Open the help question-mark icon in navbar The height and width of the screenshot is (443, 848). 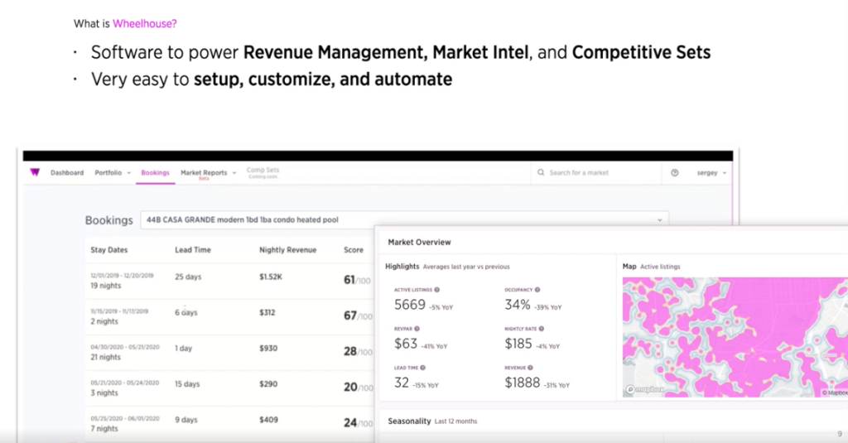click(674, 172)
